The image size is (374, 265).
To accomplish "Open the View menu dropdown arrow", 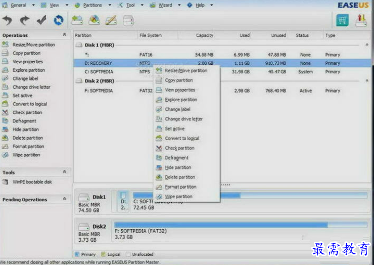I will tap(67, 5).
